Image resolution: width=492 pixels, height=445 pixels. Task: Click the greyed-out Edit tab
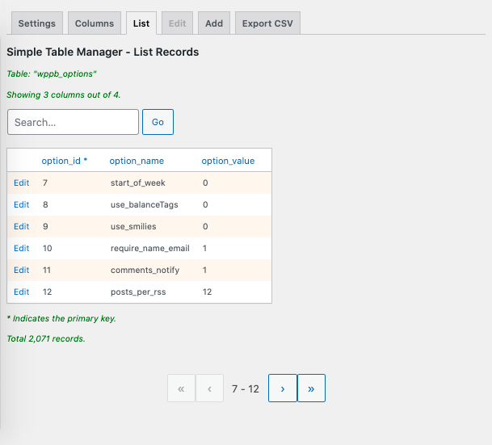coord(177,23)
